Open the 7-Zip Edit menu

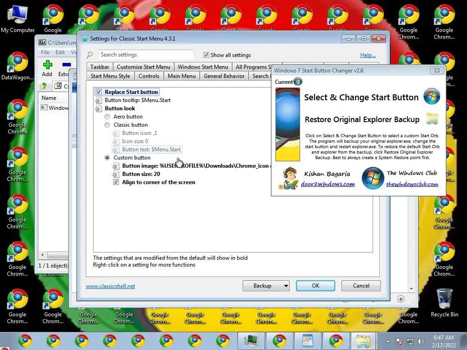pyautogui.click(x=60, y=52)
